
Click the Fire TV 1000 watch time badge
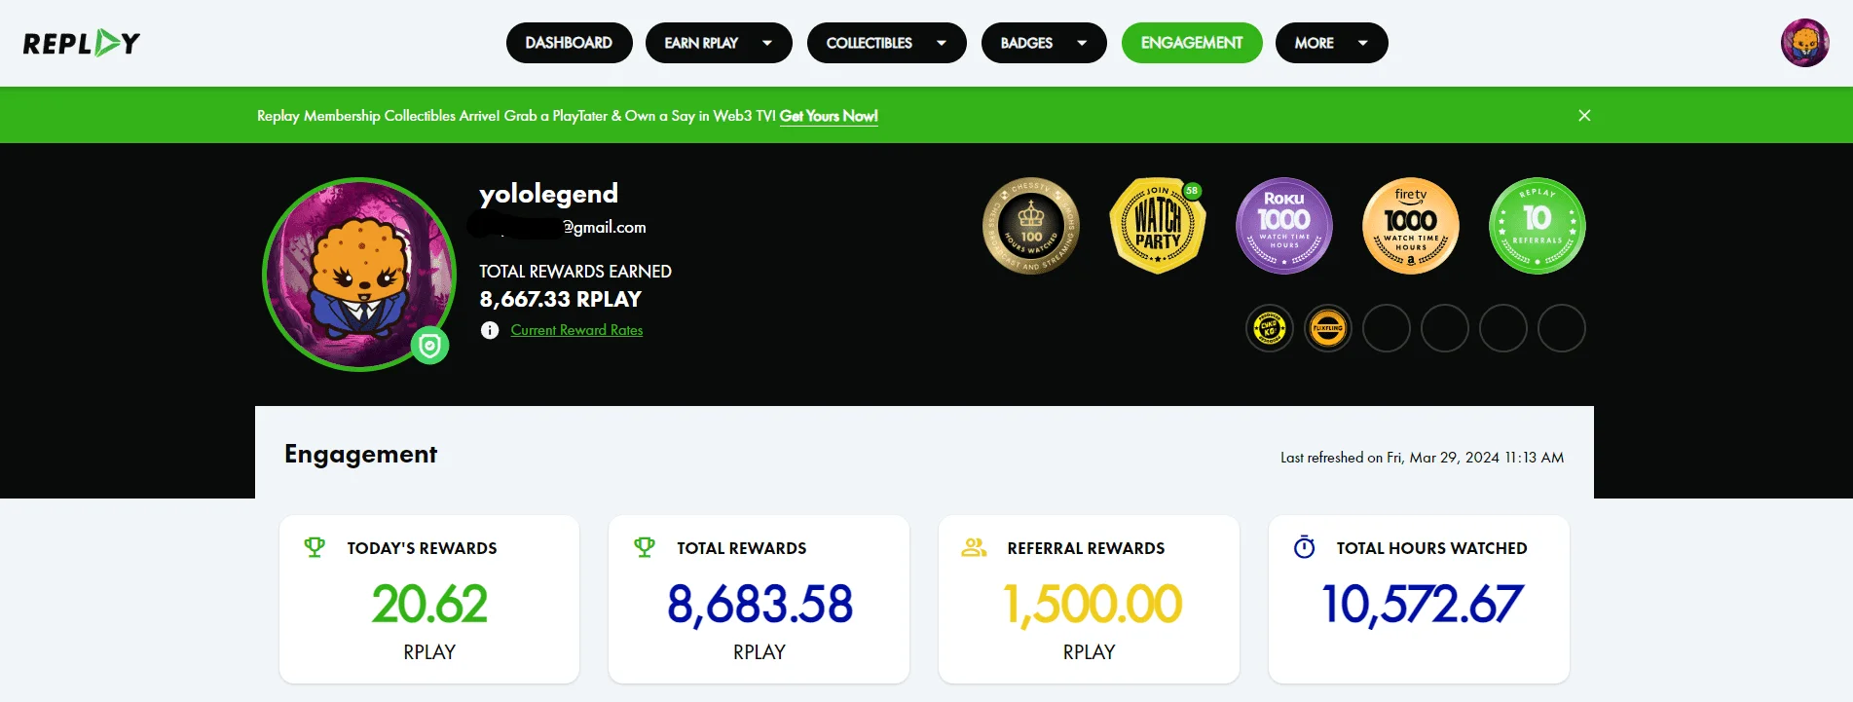coord(1411,226)
